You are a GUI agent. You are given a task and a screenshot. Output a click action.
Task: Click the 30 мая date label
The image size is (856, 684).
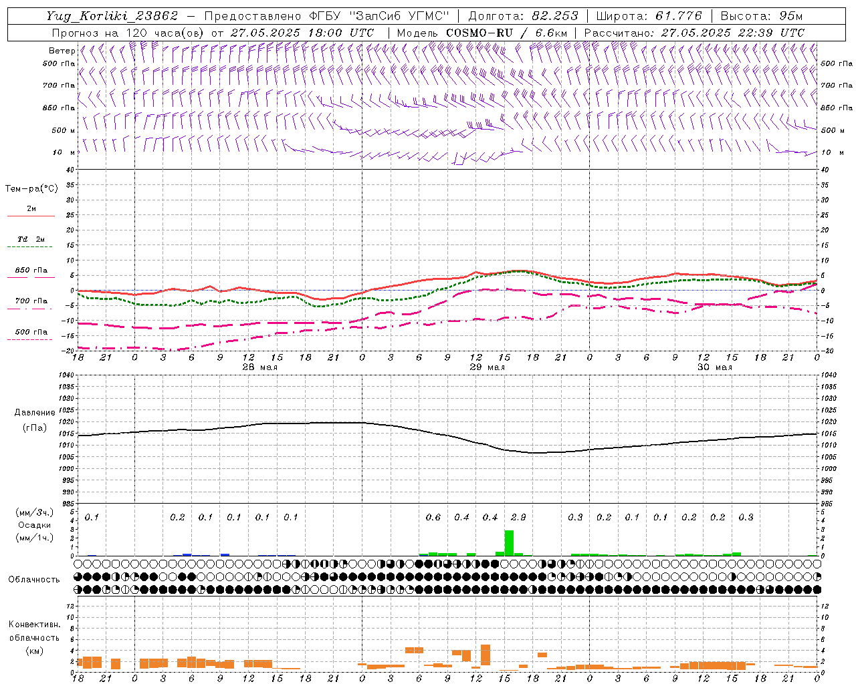click(715, 367)
